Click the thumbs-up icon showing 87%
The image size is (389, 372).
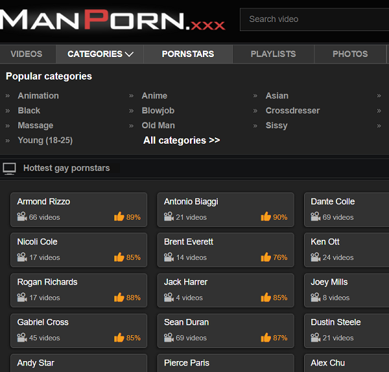tap(266, 337)
